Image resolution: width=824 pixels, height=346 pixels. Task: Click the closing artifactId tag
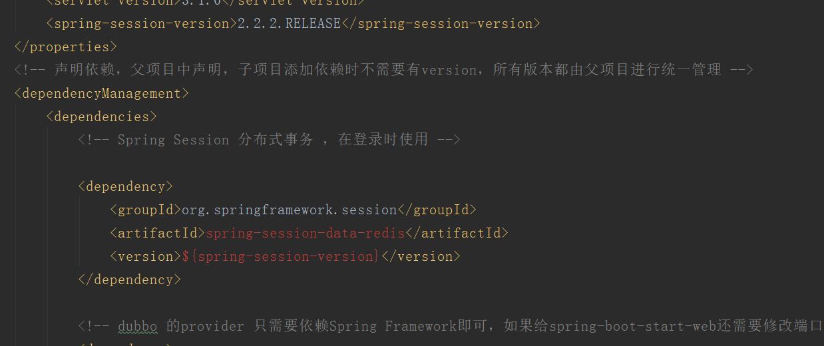[457, 234]
